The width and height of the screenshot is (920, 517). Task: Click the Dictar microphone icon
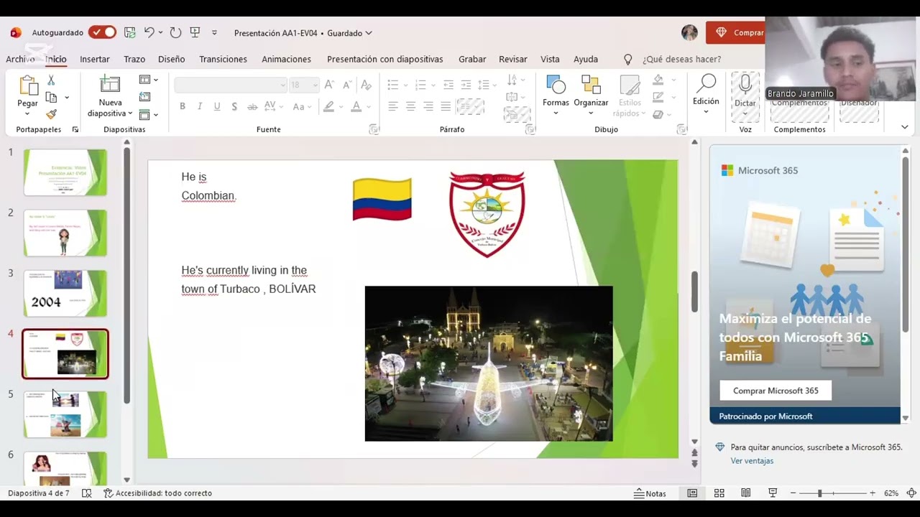coord(745,85)
